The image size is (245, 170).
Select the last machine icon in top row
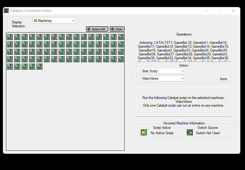tap(121, 37)
